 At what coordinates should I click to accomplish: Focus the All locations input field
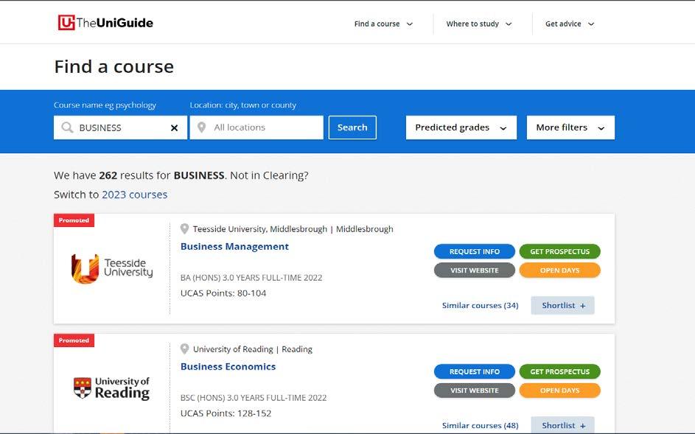(256, 127)
